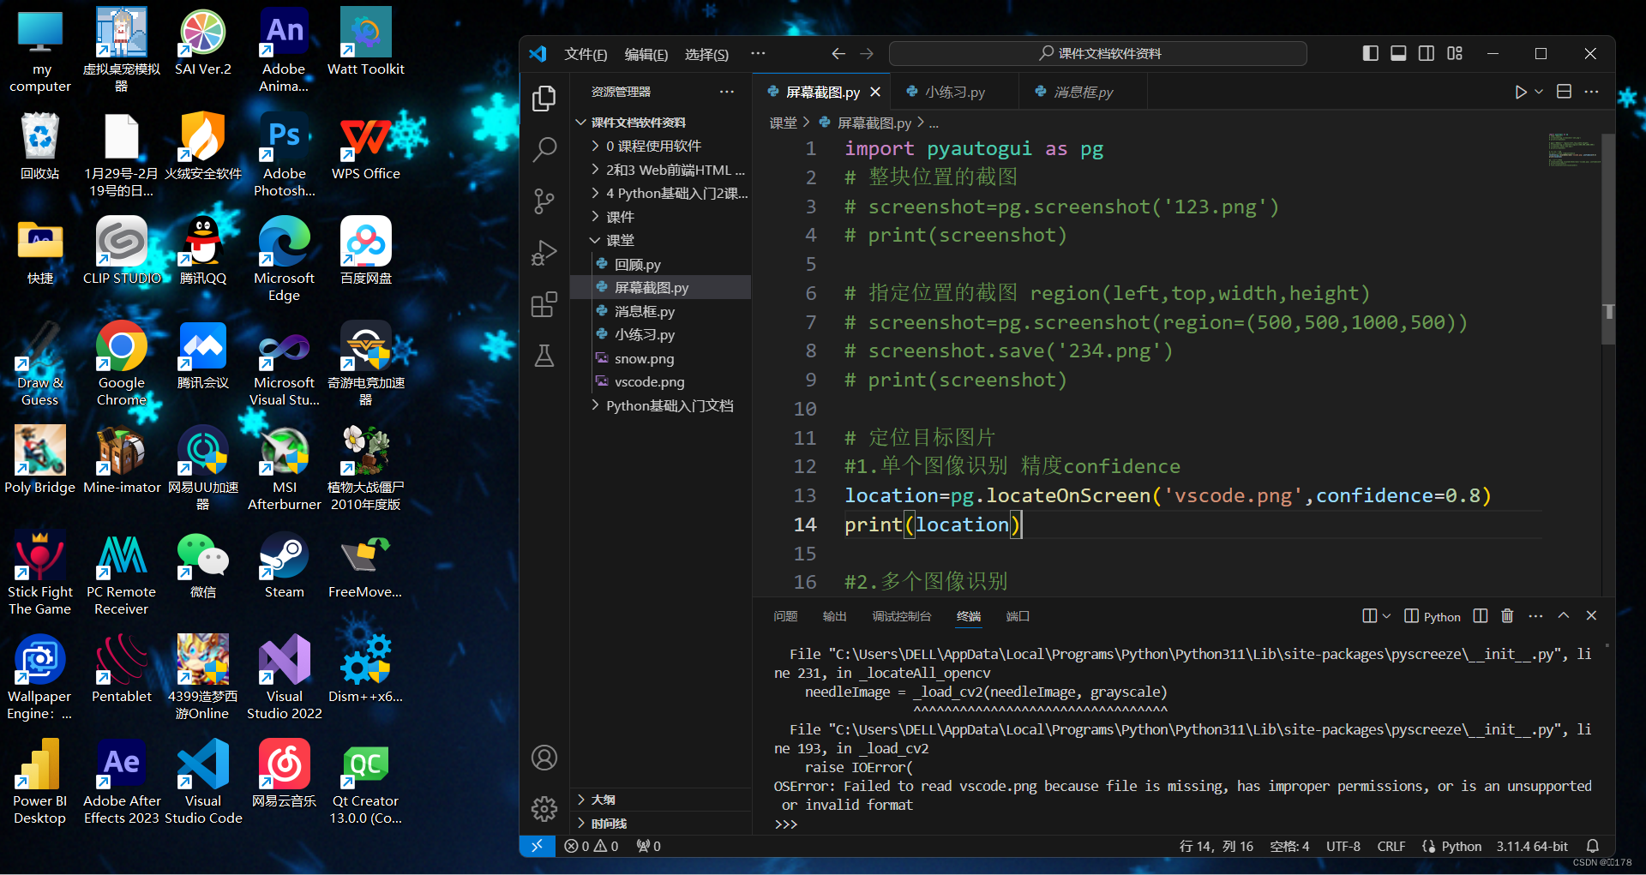Click the title bar search box
The height and width of the screenshot is (875, 1646).
[x=1097, y=53]
